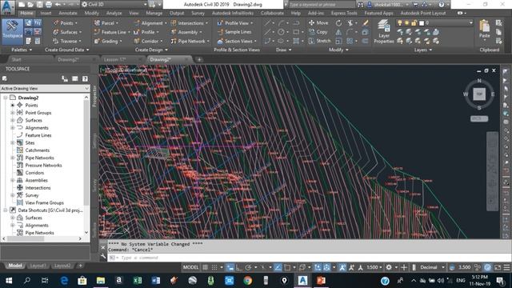This screenshot has height=288, width=512.
Task: Select the Stretch tool
Action: pos(319,41)
